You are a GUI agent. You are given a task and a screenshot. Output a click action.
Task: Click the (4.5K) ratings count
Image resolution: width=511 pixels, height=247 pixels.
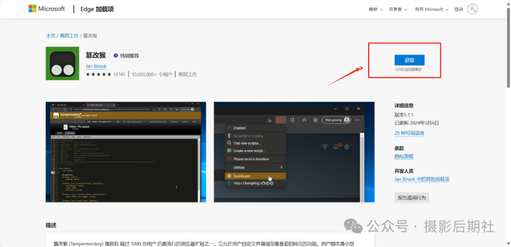click(x=119, y=75)
